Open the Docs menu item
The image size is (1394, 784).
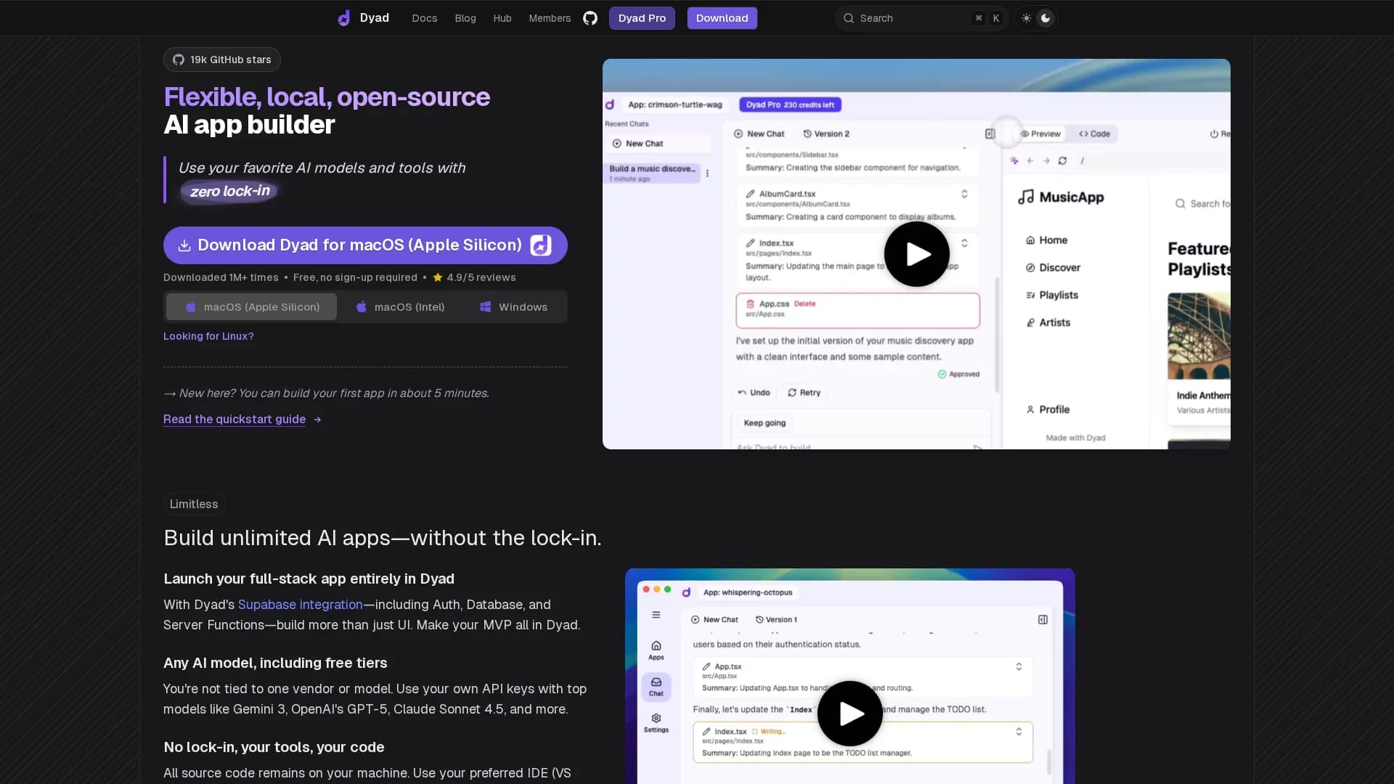tap(425, 18)
